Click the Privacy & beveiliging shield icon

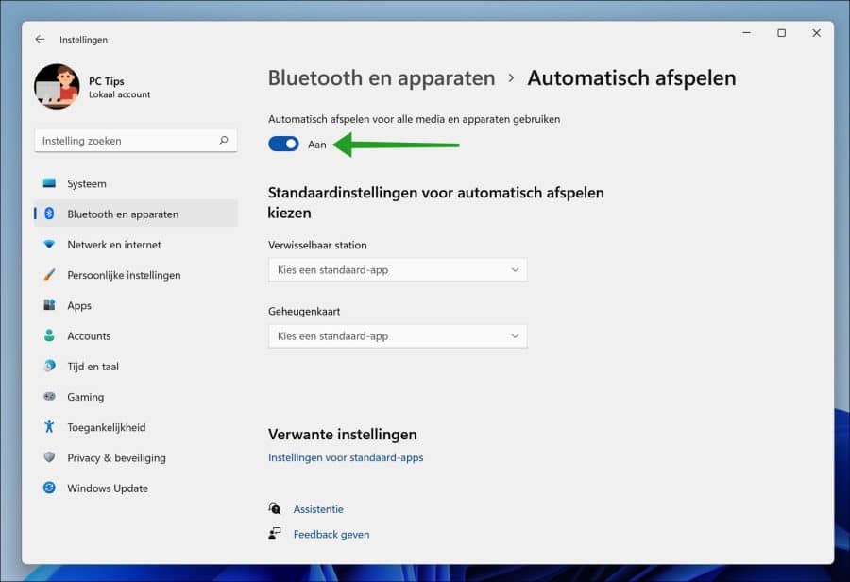[49, 456]
